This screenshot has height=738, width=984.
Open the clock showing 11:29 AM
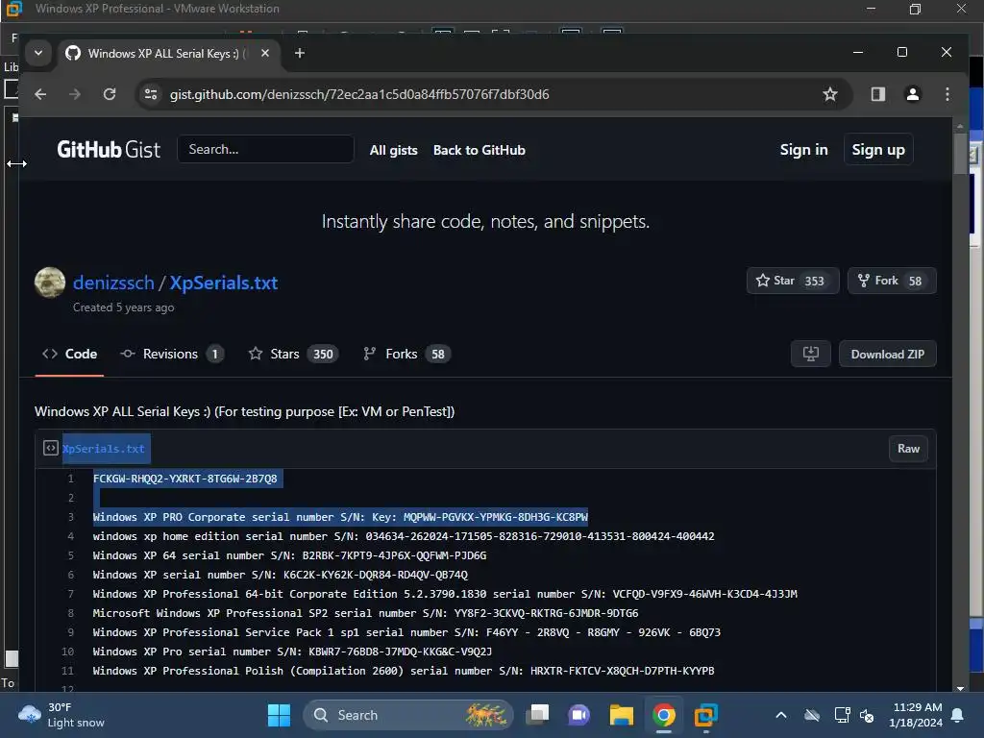point(916,715)
